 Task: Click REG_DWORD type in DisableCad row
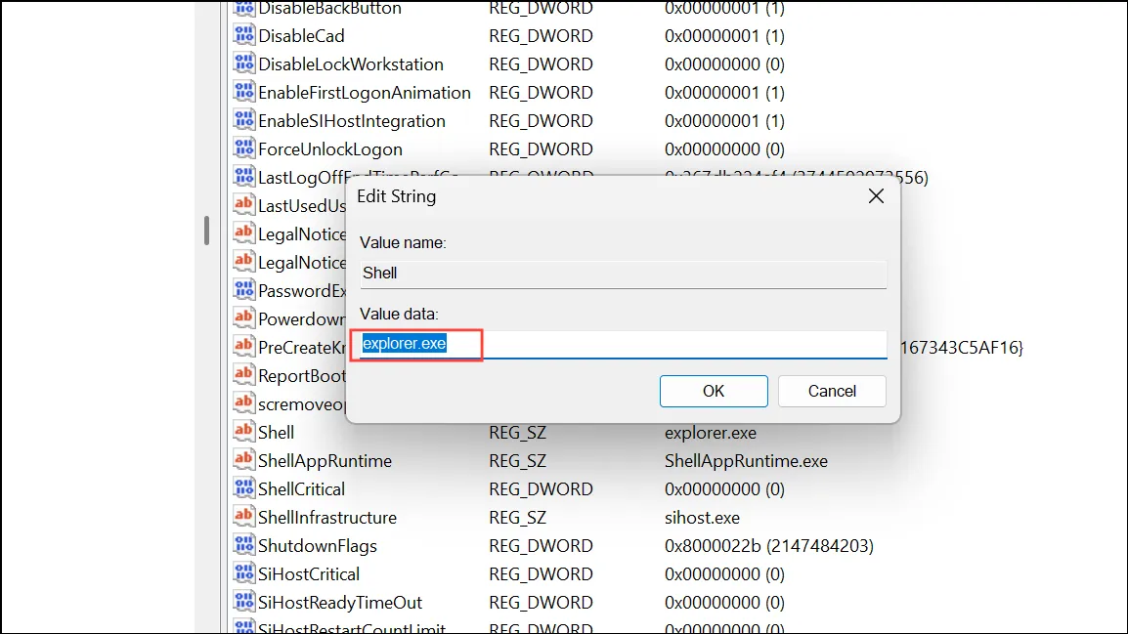tap(541, 36)
